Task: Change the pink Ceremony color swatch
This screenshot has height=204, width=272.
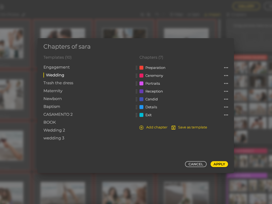Action: 141,75
